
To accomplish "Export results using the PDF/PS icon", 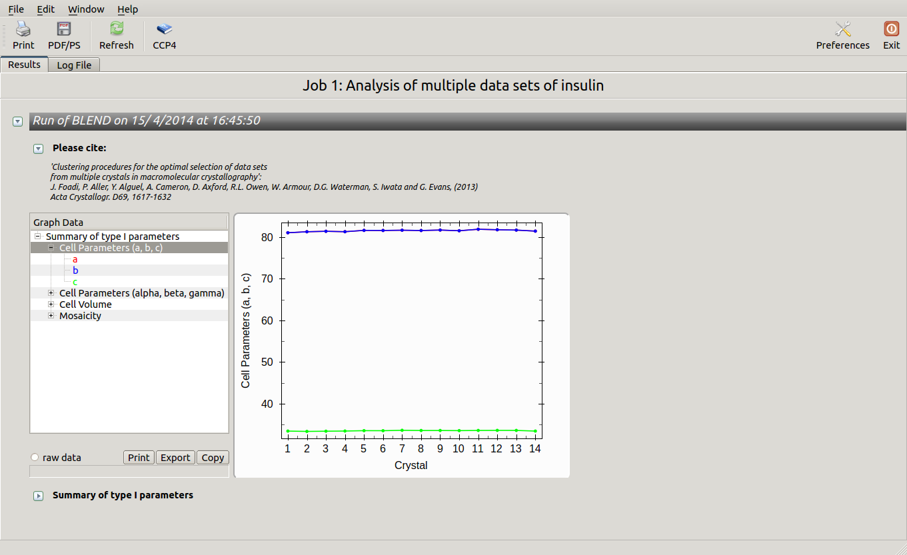I will click(64, 29).
